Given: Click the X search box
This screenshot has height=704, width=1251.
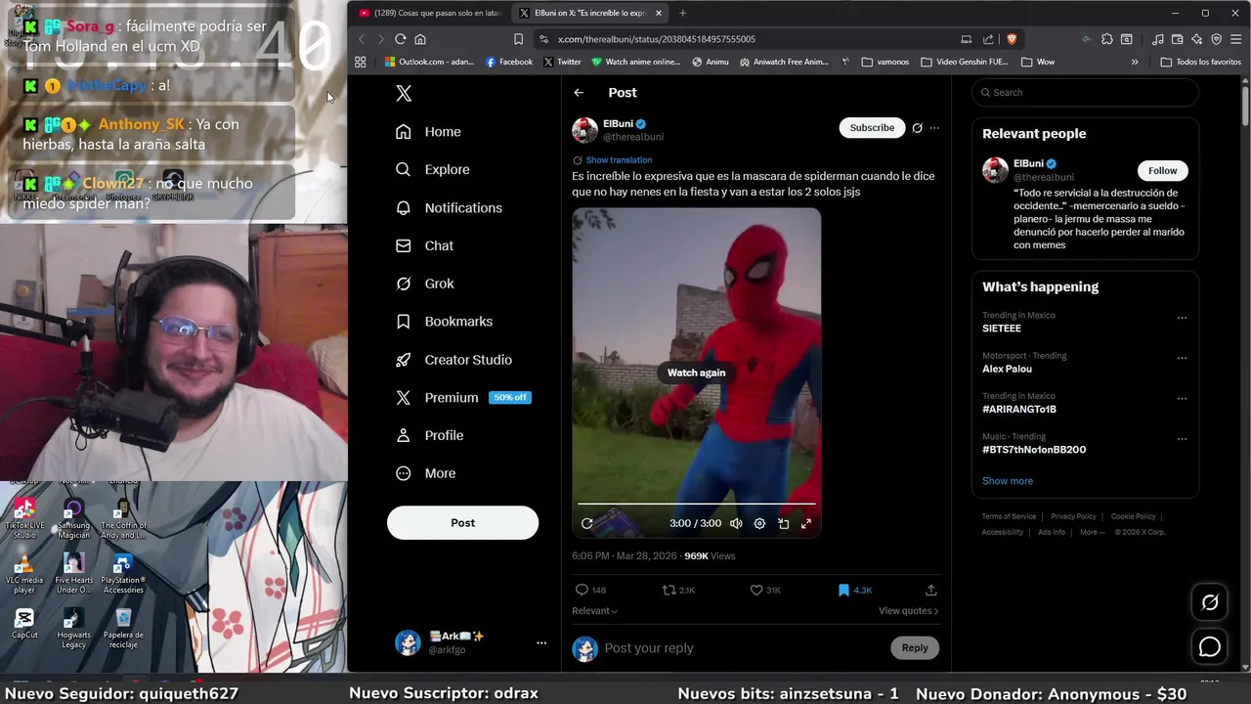Looking at the screenshot, I should click(1085, 93).
